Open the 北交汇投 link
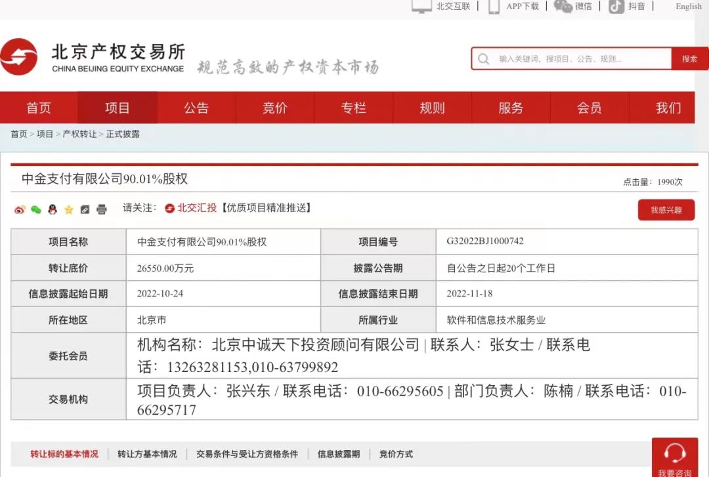 (x=196, y=208)
